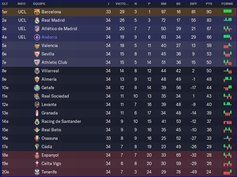
Task: Click the Valencia club badge
Action: pyautogui.click(x=37, y=45)
